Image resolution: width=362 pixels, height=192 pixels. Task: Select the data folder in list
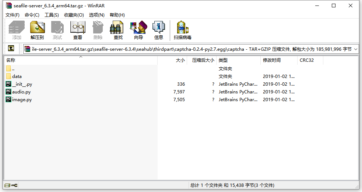pos(17,77)
